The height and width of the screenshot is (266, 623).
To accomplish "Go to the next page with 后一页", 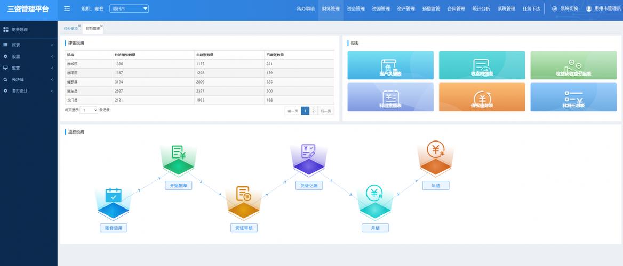I will click(325, 111).
